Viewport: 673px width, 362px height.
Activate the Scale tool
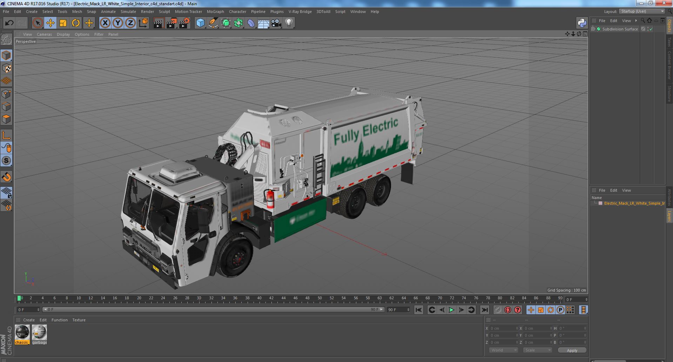pos(63,23)
